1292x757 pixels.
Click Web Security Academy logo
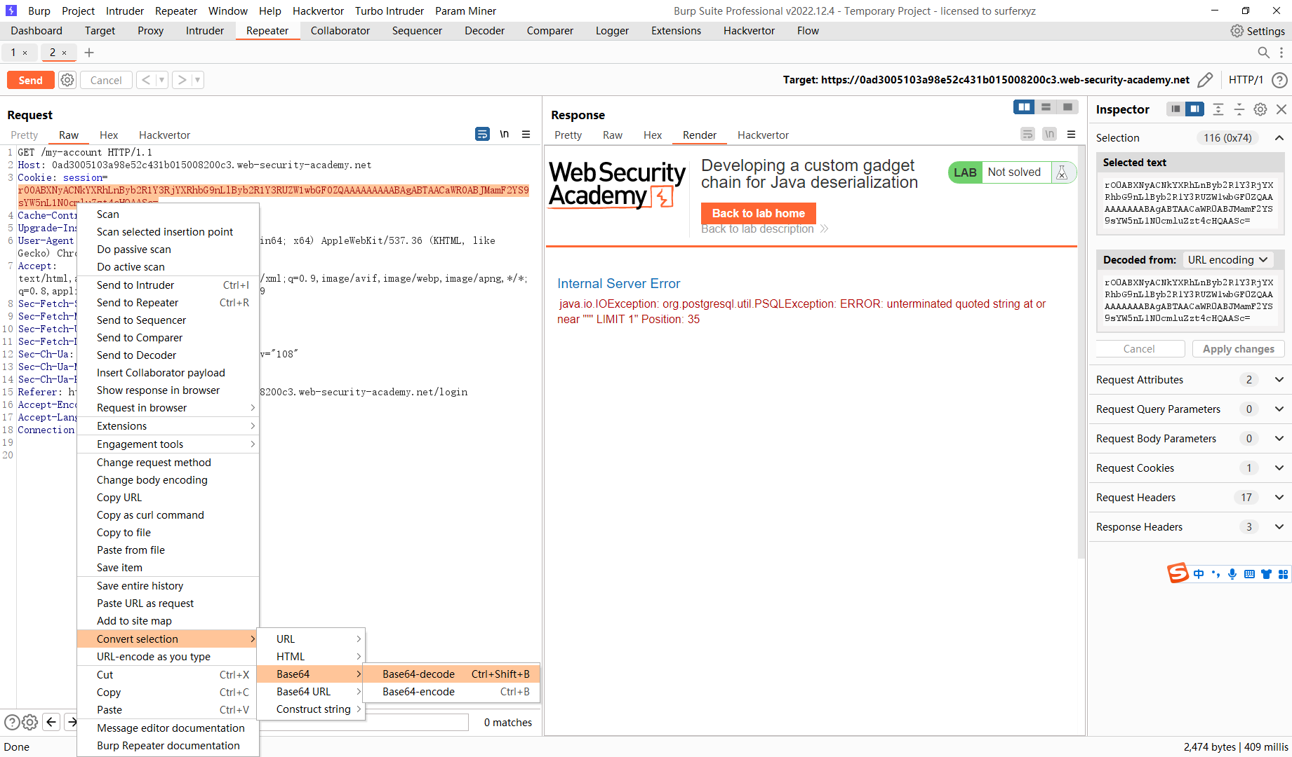[x=617, y=184]
